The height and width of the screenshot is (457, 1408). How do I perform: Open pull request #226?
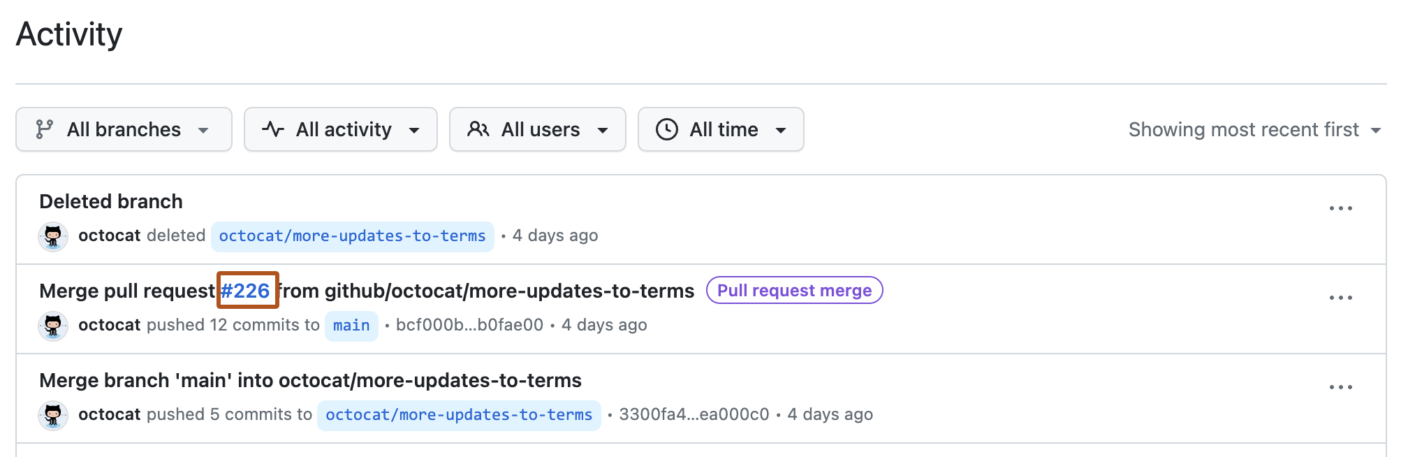(x=246, y=290)
